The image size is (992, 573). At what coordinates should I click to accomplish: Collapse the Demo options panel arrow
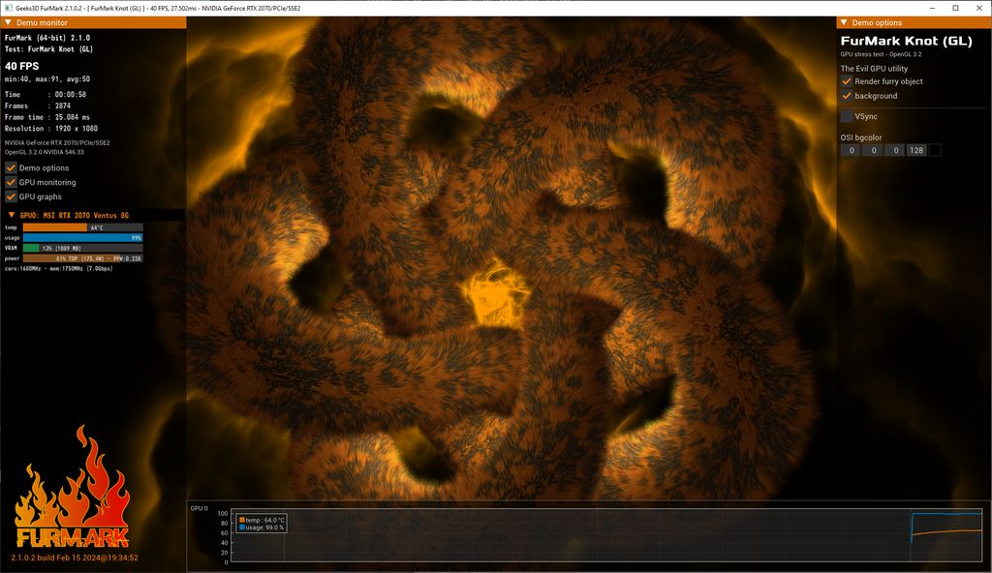[x=844, y=22]
